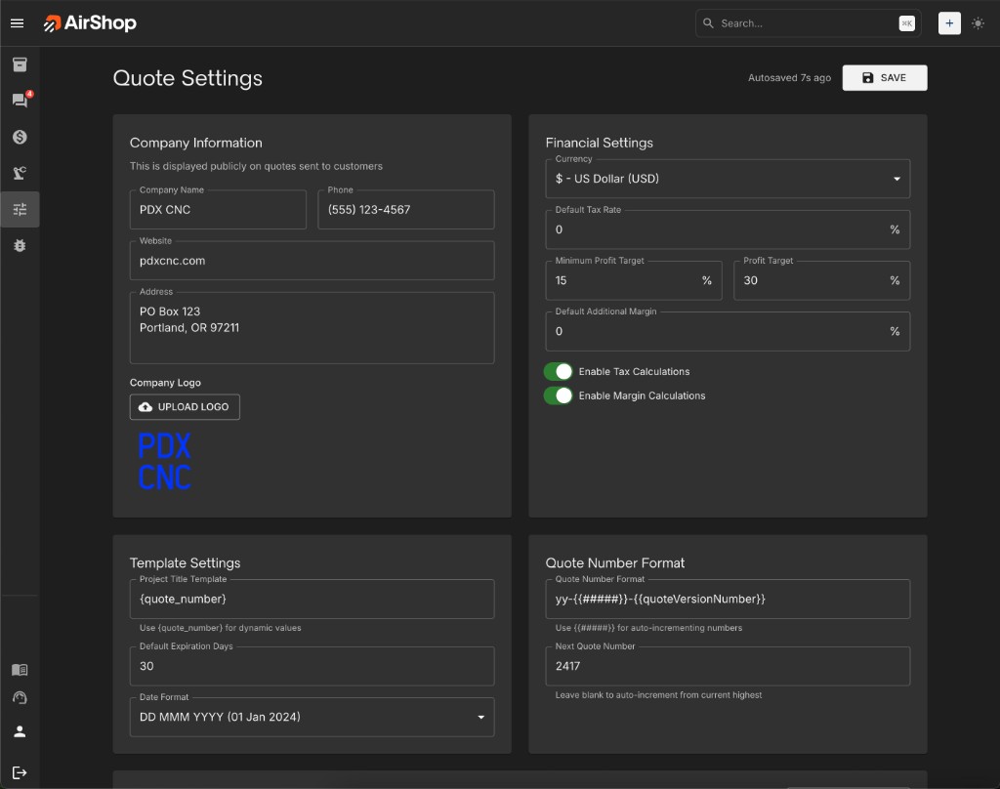The image size is (1000, 789).
Task: Open the chat messages with 4 notifications
Action: click(x=19, y=100)
